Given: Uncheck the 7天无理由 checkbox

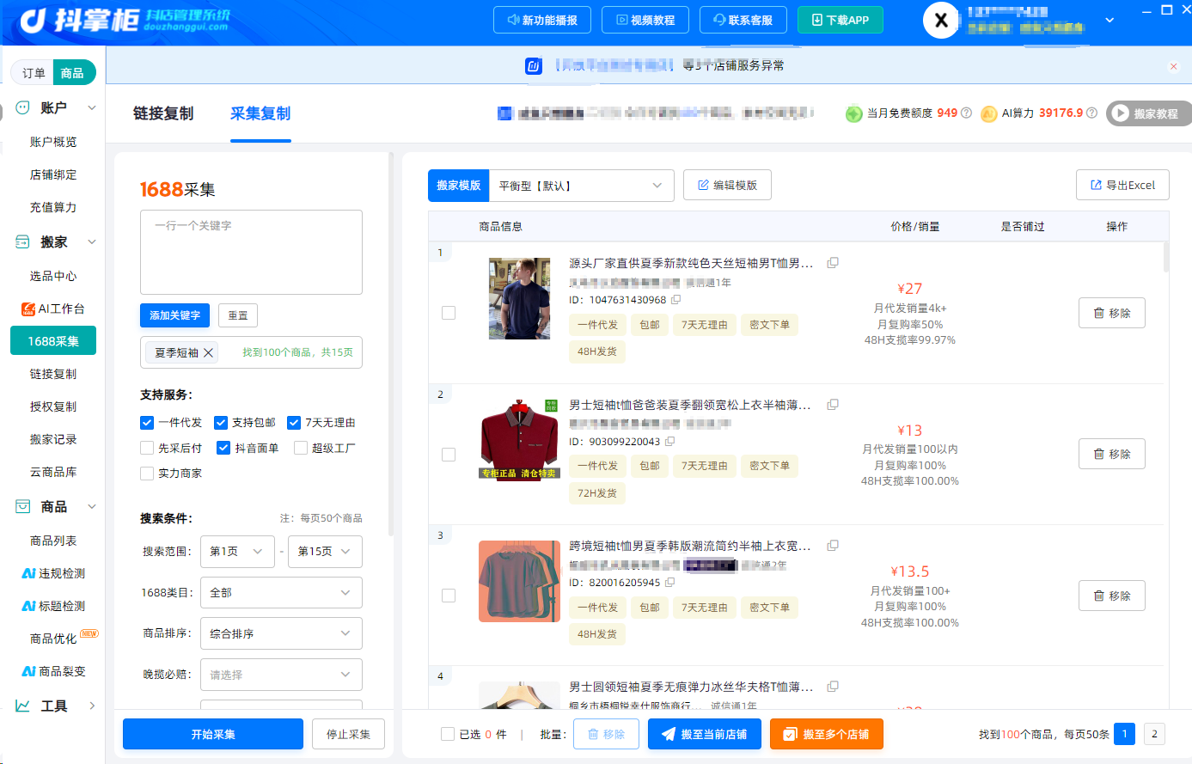Looking at the screenshot, I should click(x=294, y=423).
